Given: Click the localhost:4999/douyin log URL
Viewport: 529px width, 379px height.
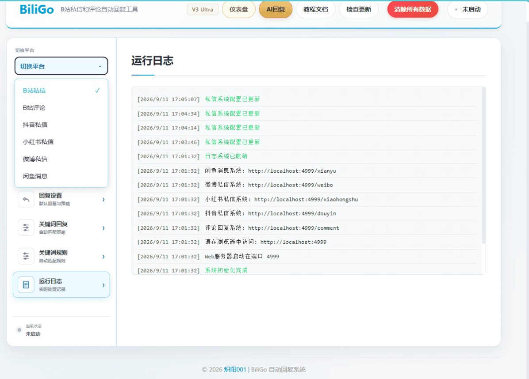Looking at the screenshot, I should point(292,214).
